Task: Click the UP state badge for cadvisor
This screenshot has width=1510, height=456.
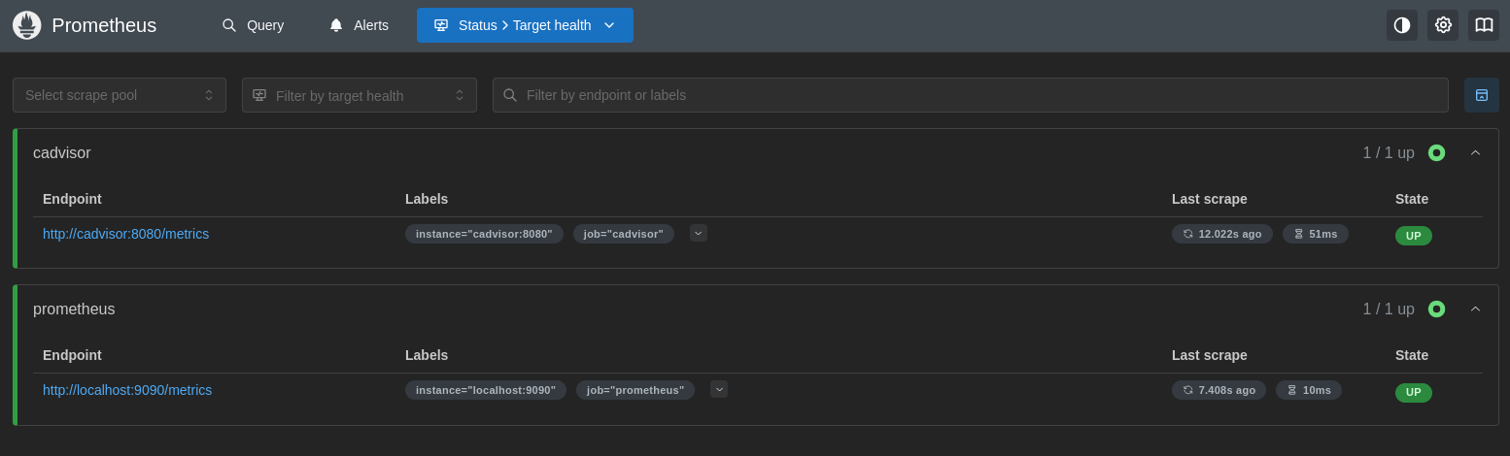Action: click(x=1413, y=236)
